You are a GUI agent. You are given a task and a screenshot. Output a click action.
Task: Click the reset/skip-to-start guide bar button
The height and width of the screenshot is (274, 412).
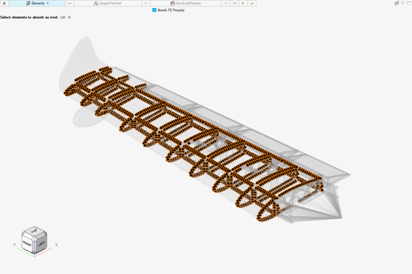coord(234,3)
